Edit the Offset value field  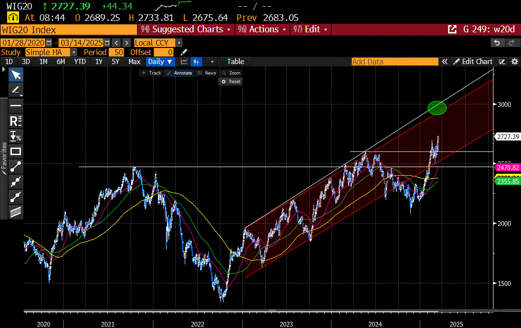(164, 52)
